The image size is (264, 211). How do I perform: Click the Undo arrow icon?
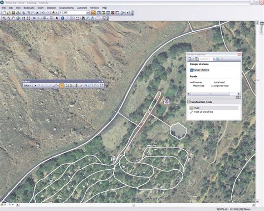click(43, 13)
